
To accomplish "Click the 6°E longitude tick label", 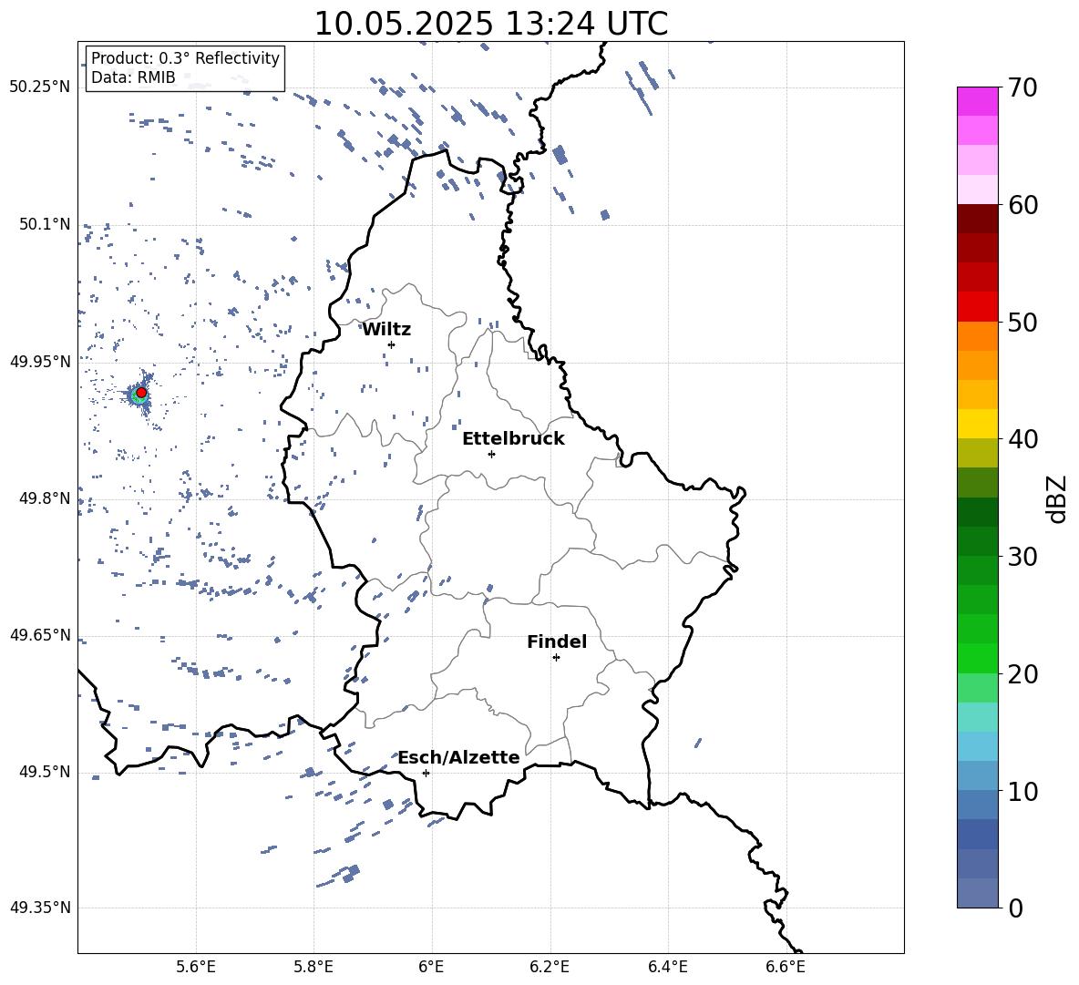I will [x=431, y=967].
